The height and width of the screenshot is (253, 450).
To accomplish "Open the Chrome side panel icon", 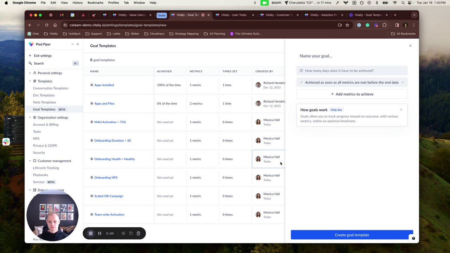I will point(397,25).
